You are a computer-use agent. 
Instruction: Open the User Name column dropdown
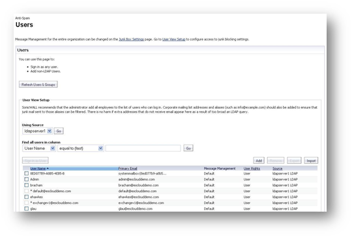[x=39, y=148]
